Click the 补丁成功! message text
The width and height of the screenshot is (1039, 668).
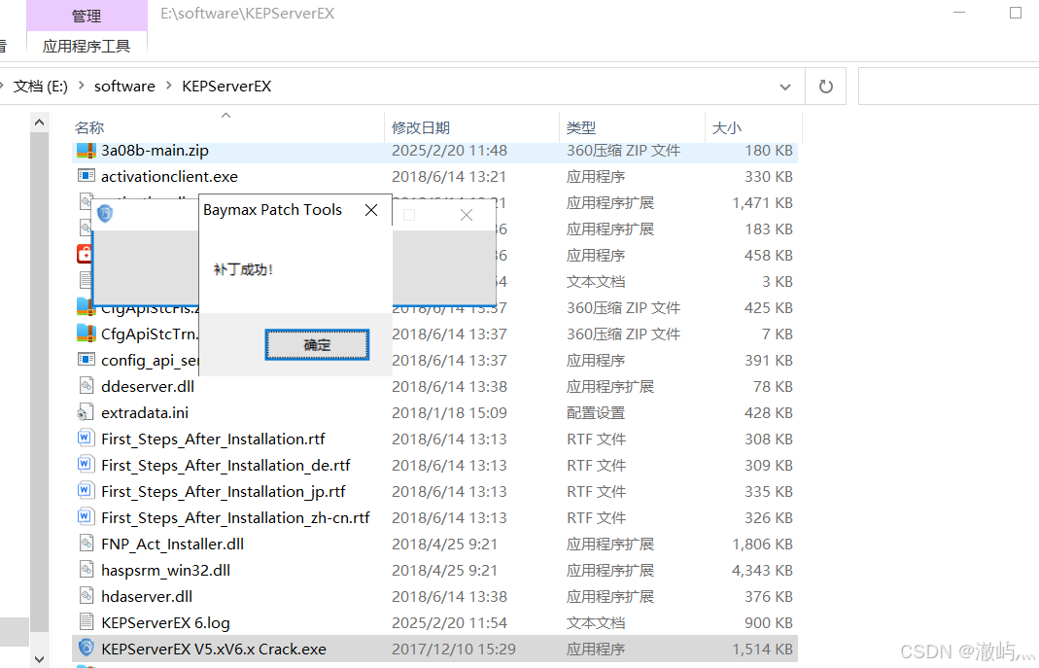coord(243,269)
